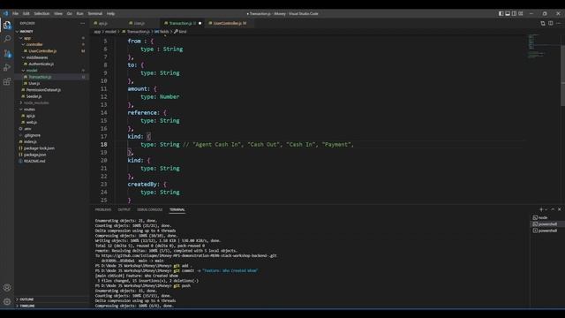The image size is (565, 318).
Task: Open the Go menu
Action: pos(69,13)
